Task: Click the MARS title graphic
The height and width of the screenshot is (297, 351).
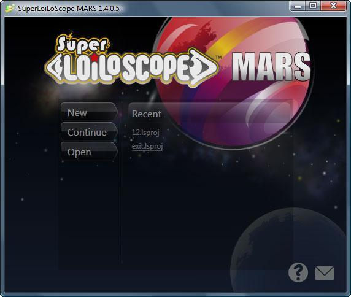Action: point(271,67)
